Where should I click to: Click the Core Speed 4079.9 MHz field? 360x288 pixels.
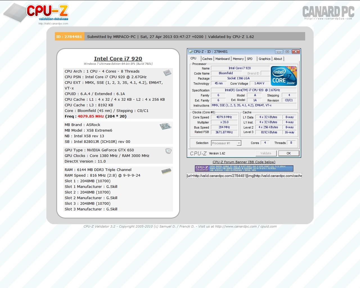click(x=224, y=117)
